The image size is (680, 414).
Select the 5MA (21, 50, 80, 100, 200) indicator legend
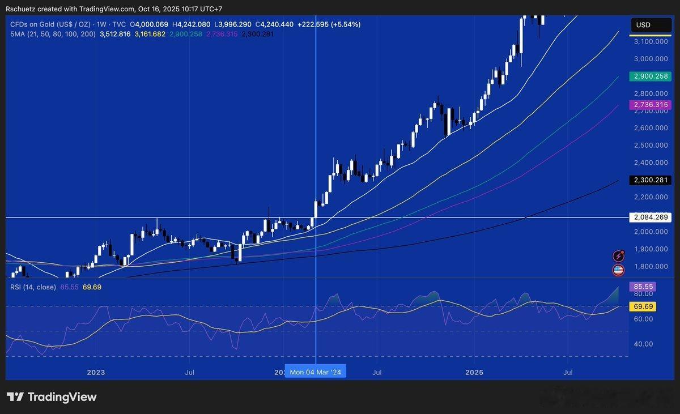(53, 34)
